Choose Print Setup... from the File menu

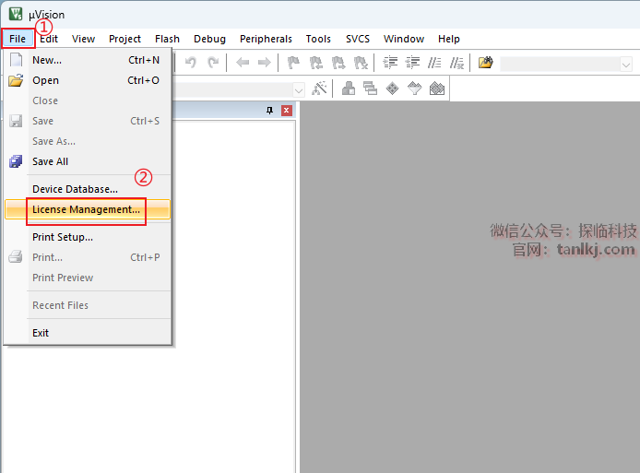point(62,237)
